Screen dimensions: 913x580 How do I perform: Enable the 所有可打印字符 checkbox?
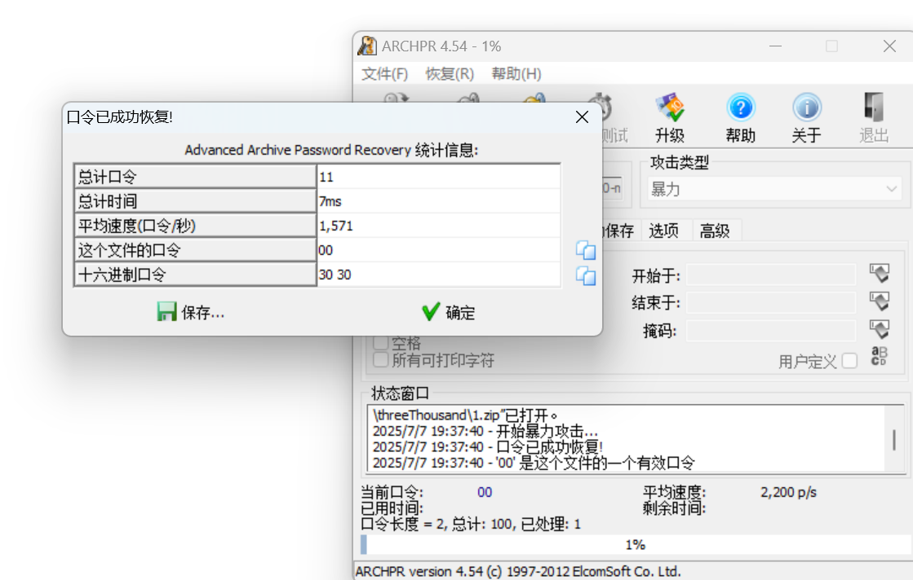coord(380,360)
